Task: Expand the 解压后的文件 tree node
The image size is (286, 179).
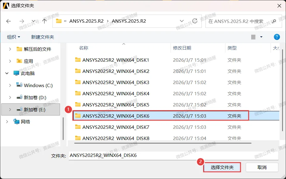Action: pyautogui.click(x=10, y=49)
